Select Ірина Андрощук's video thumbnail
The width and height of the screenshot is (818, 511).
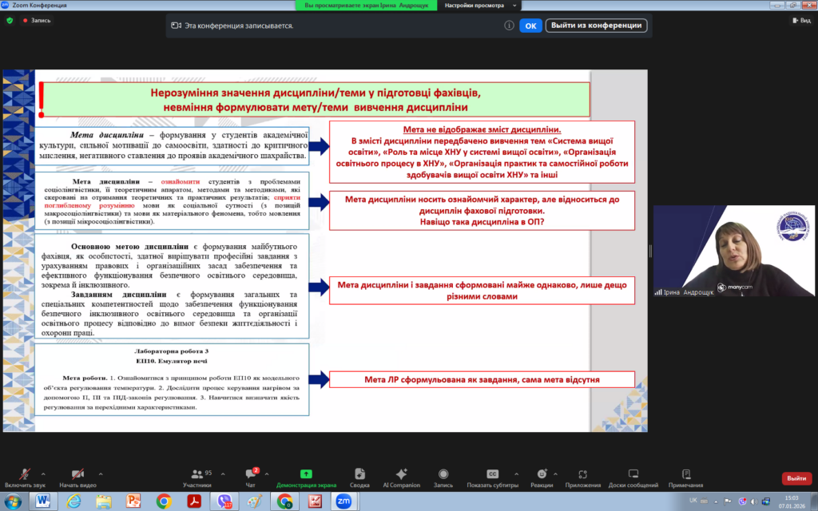tap(733, 252)
